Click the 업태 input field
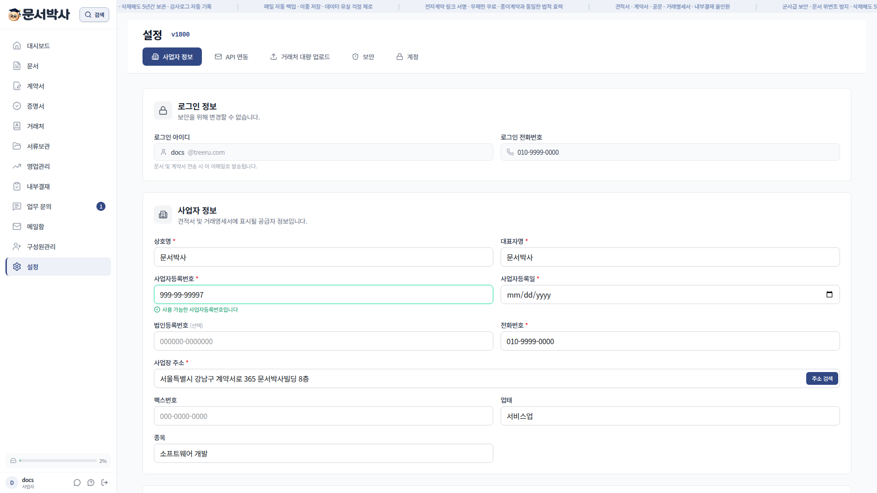Viewport: 877px width, 493px height. (670, 416)
